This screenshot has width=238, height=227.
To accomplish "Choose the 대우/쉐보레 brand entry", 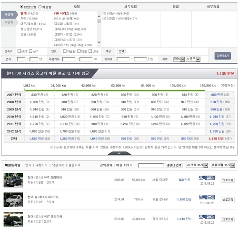I will [x=33, y=24].
